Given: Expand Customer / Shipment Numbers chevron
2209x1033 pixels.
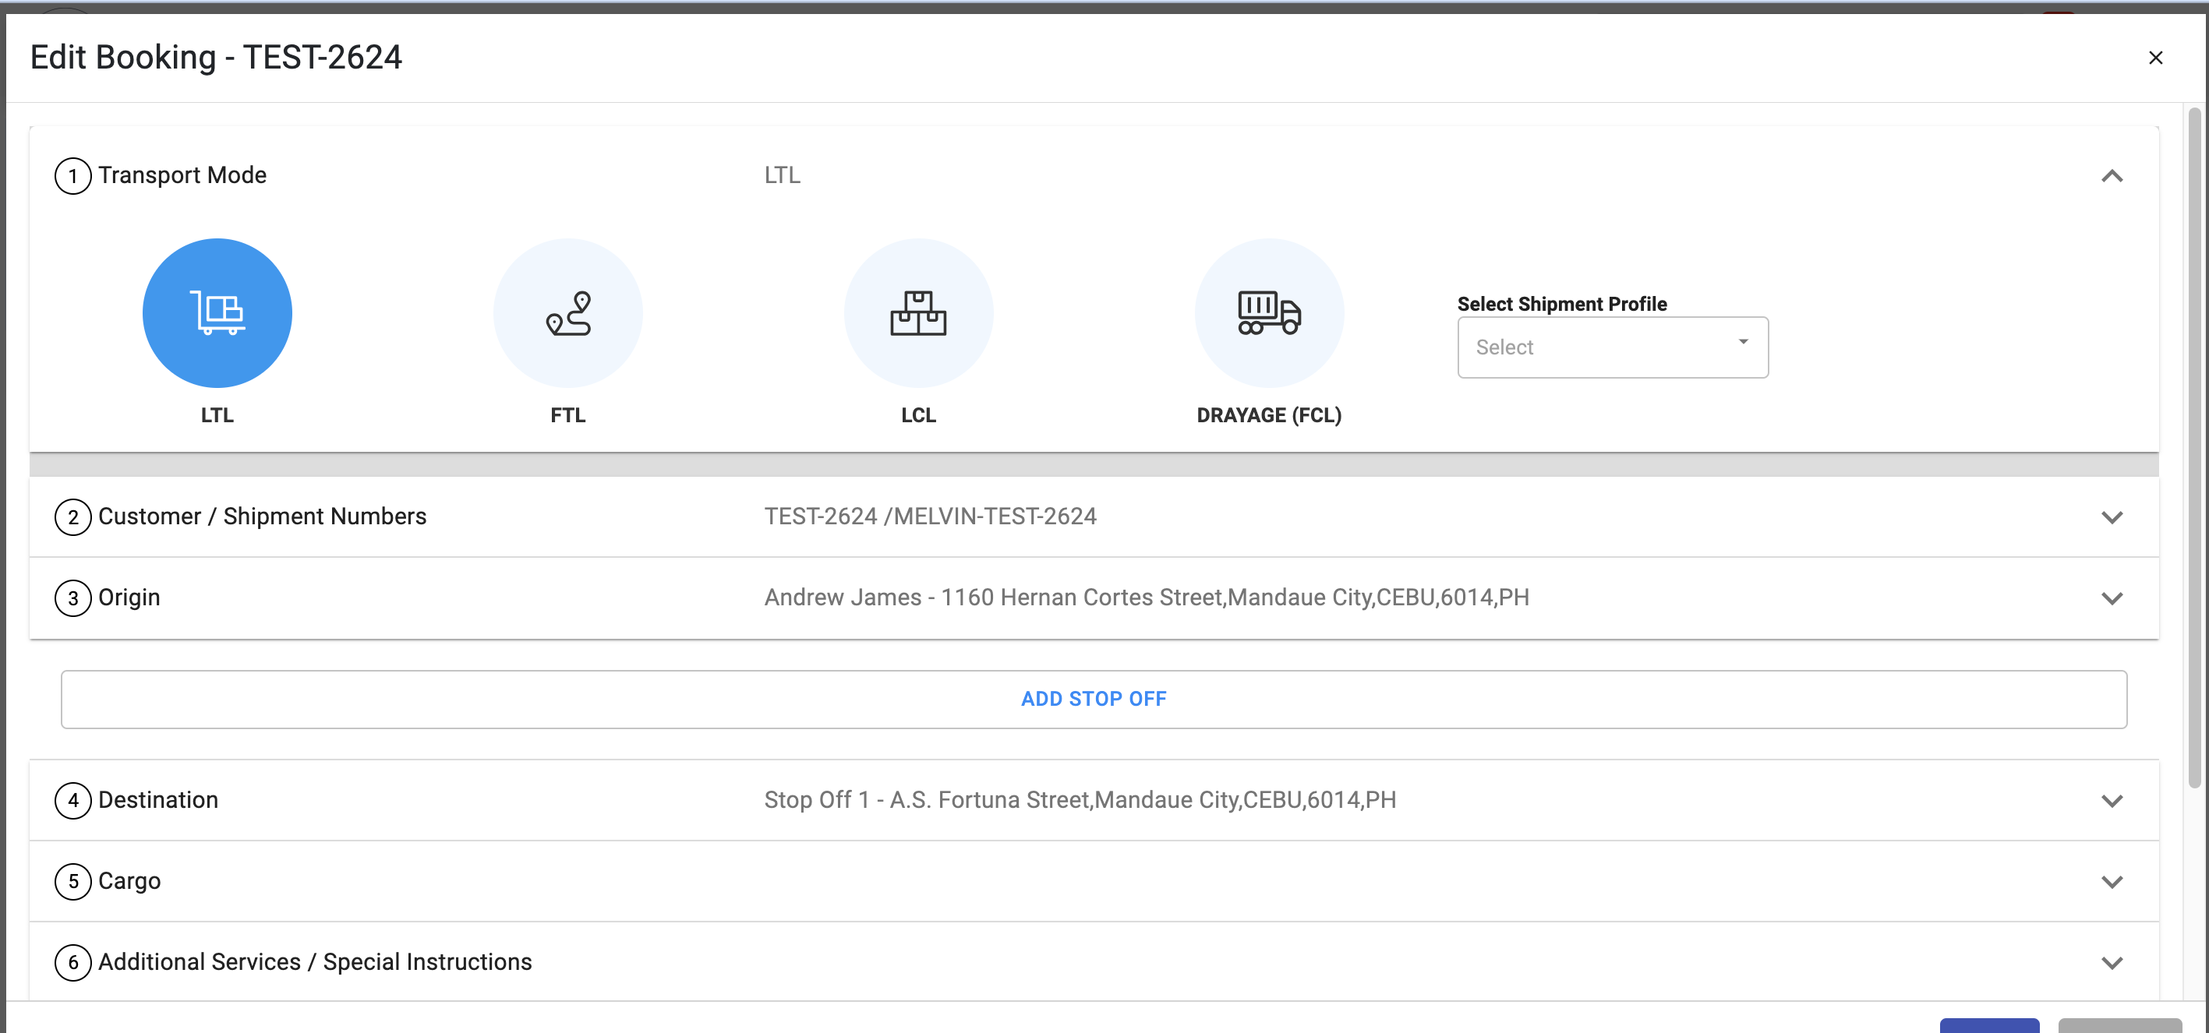Looking at the screenshot, I should point(2112,517).
